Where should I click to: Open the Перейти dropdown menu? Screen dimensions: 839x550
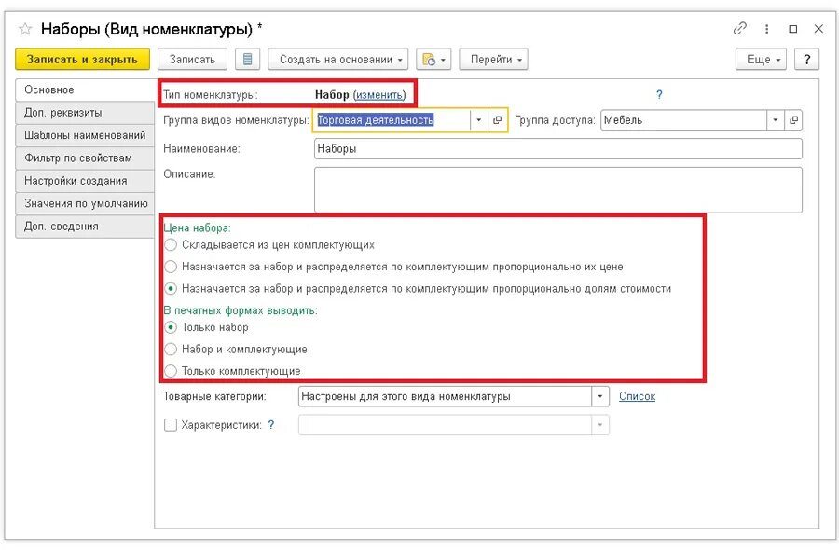coord(493,60)
